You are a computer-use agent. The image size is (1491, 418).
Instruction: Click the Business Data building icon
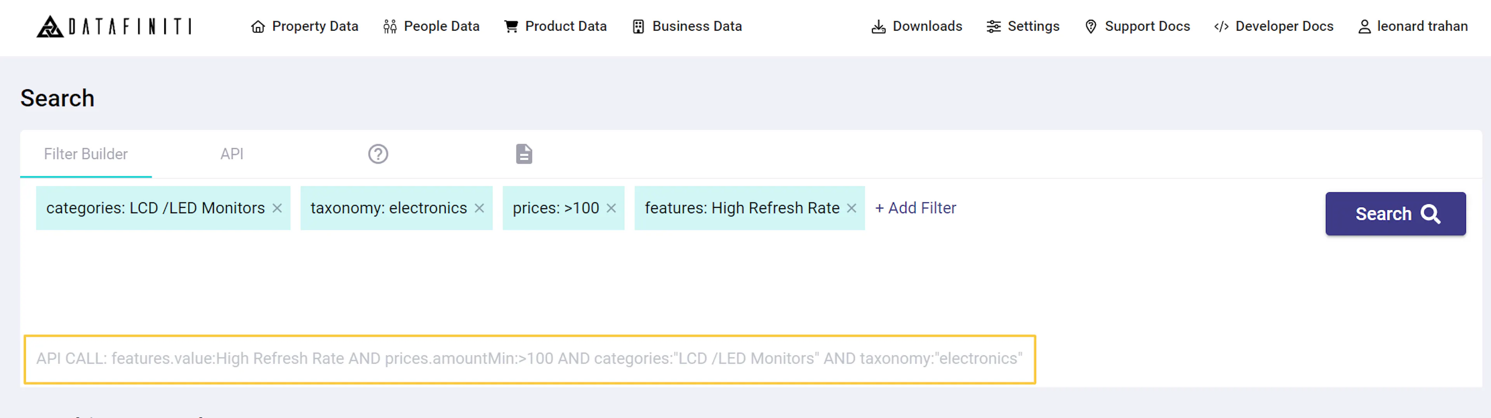tap(638, 26)
